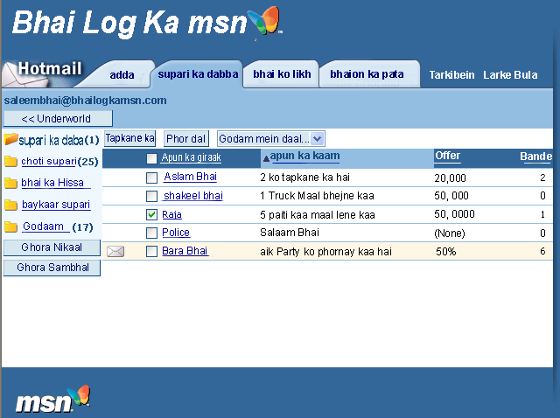Open the message from shakeel bhai
560x418 pixels.
click(x=193, y=196)
